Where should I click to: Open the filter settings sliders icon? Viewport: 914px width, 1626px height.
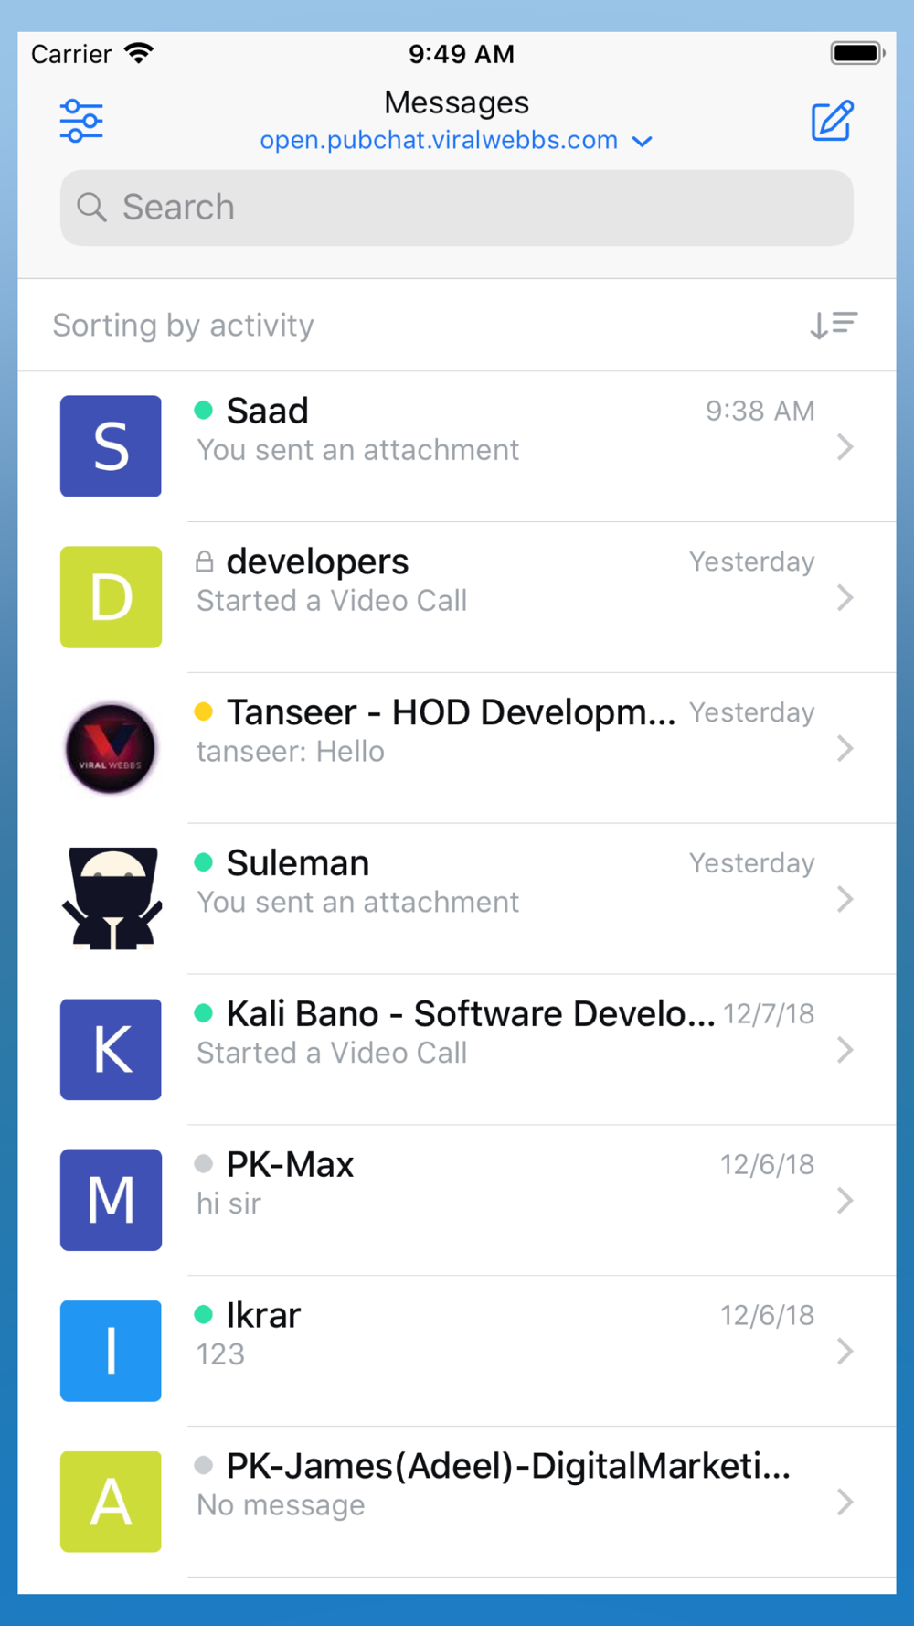click(x=81, y=121)
